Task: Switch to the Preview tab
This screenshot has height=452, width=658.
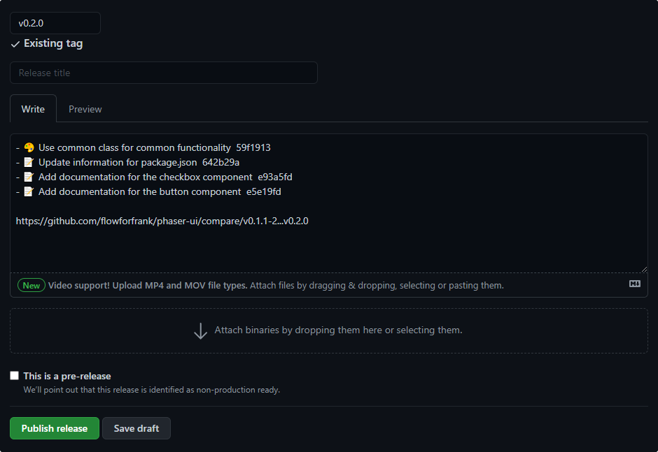Action: [85, 109]
